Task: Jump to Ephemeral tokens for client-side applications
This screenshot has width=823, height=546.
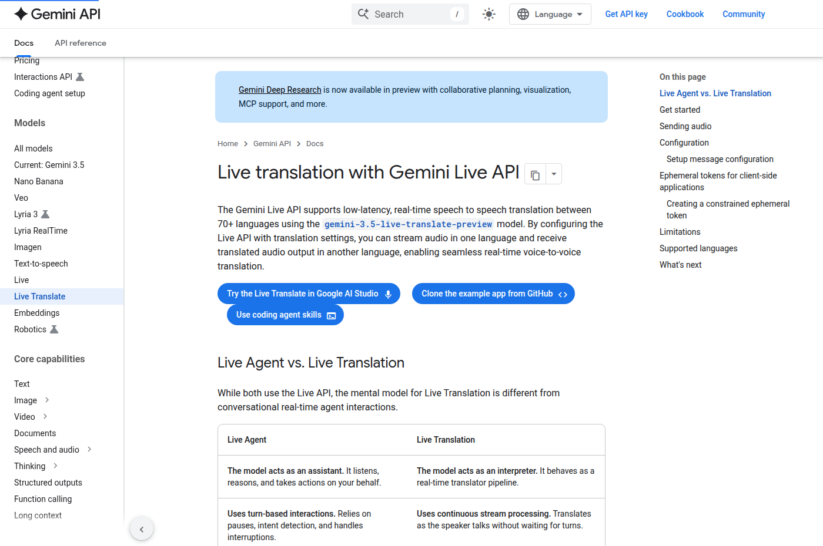Action: [x=718, y=181]
